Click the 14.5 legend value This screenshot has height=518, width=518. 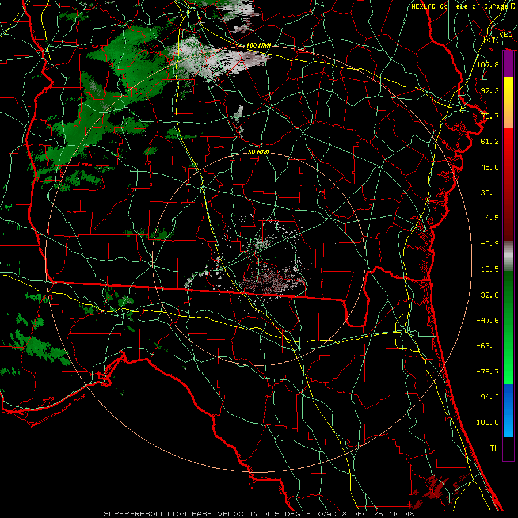coord(490,218)
